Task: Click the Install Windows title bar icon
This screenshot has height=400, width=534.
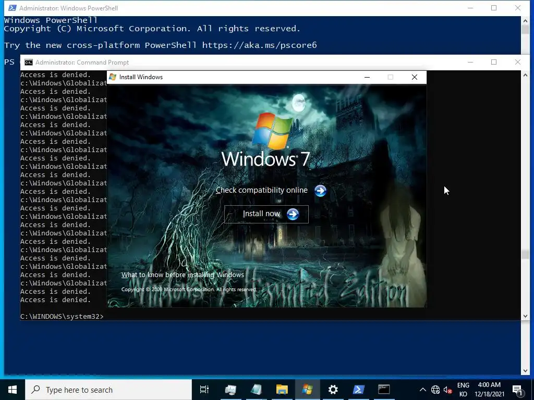Action: coord(113,77)
